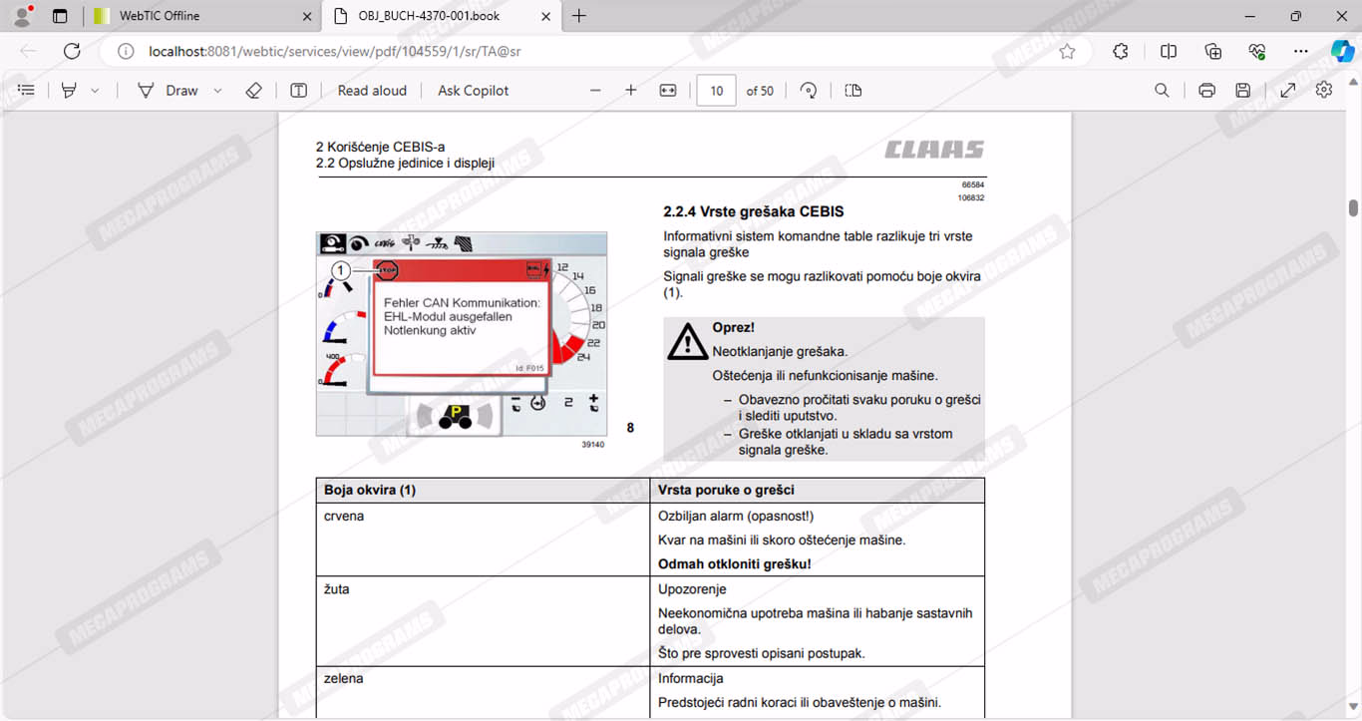Screen dimensions: 1362x721
Task: Print the PDF document
Action: tap(1206, 90)
